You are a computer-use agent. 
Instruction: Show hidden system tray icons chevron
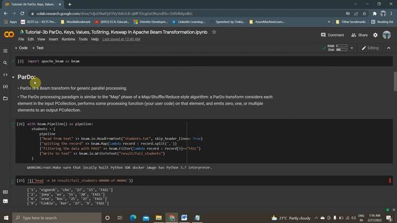point(316,217)
